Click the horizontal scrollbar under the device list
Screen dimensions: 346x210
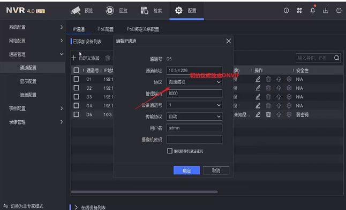(144, 192)
